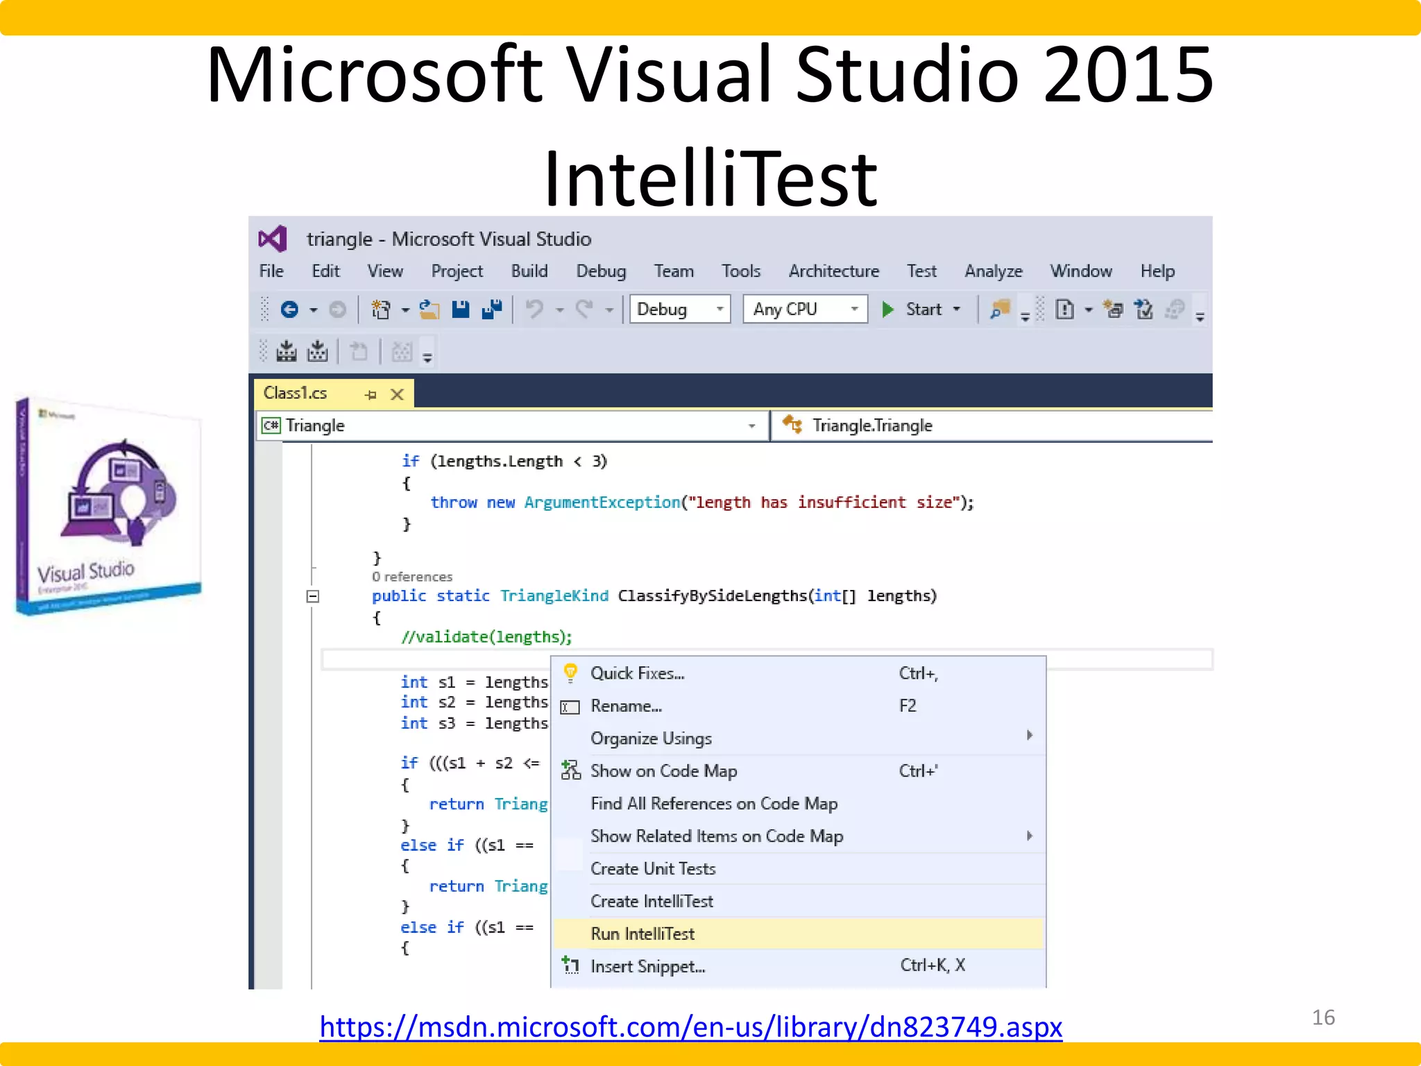Open the Help menu
This screenshot has width=1421, height=1066.
[x=1157, y=271]
